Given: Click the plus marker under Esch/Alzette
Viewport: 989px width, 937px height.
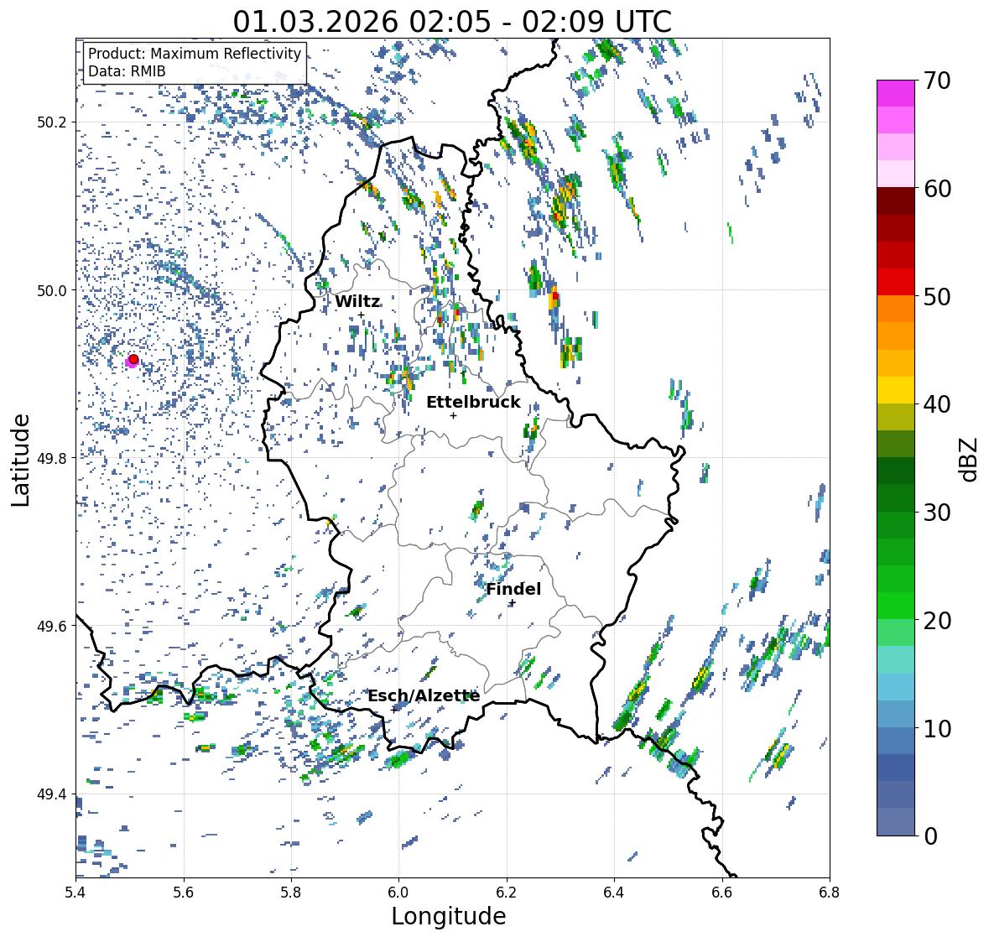Looking at the screenshot, I should pos(394,710).
